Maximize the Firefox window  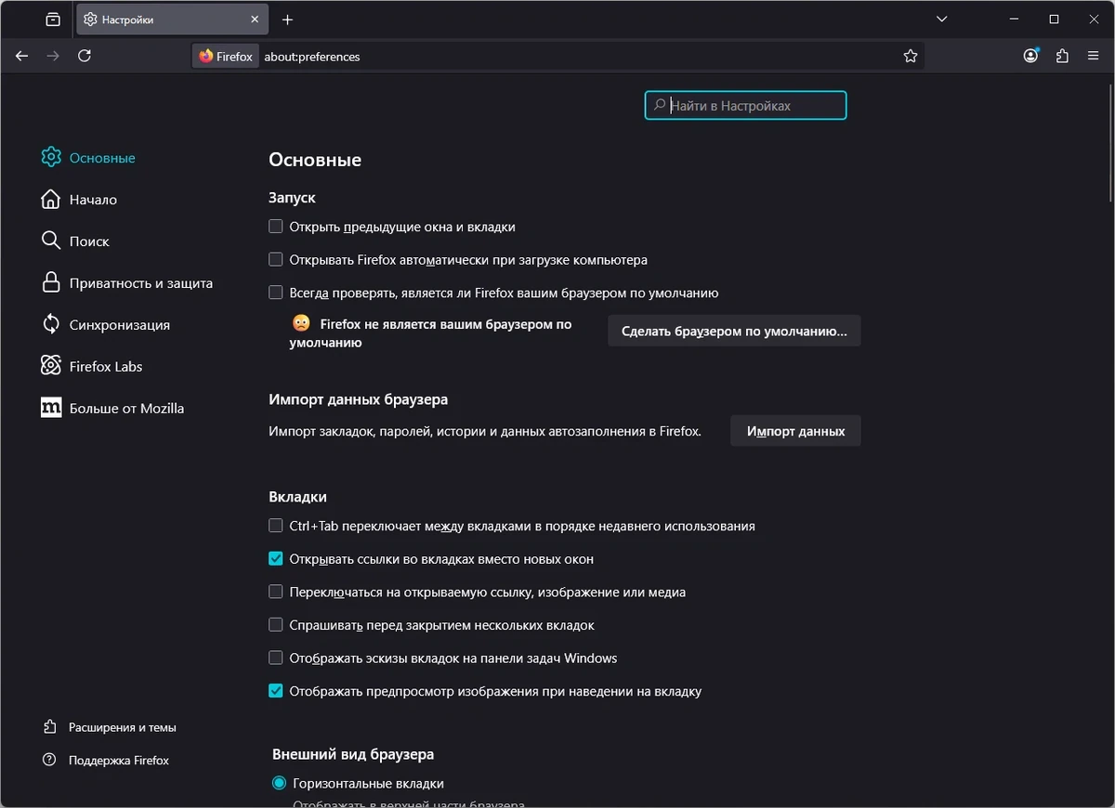click(x=1054, y=20)
